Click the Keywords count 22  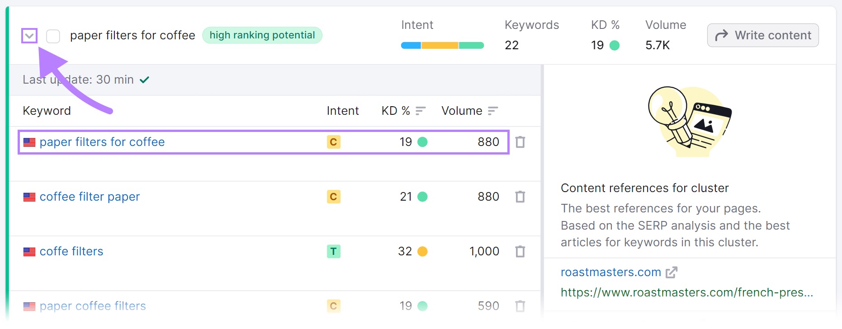[511, 45]
